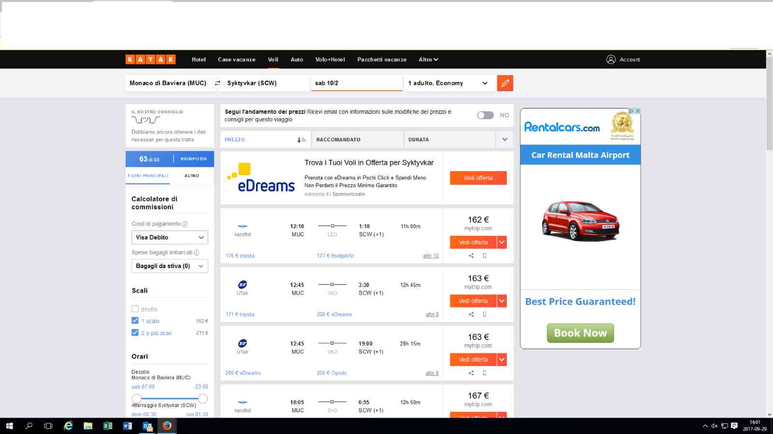Click the KAYAK logo
The height and width of the screenshot is (434, 773).
[x=150, y=59]
